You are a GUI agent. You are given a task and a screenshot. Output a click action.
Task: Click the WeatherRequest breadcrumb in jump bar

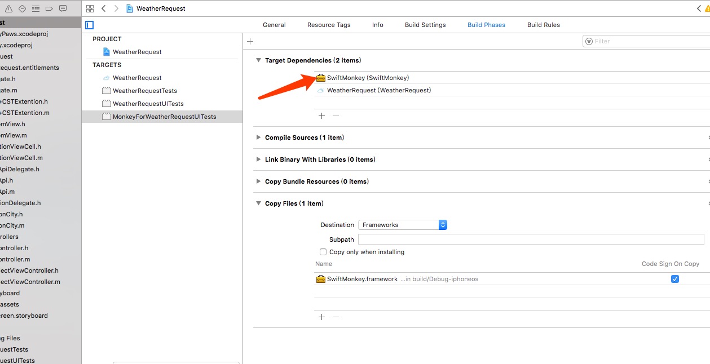156,8
